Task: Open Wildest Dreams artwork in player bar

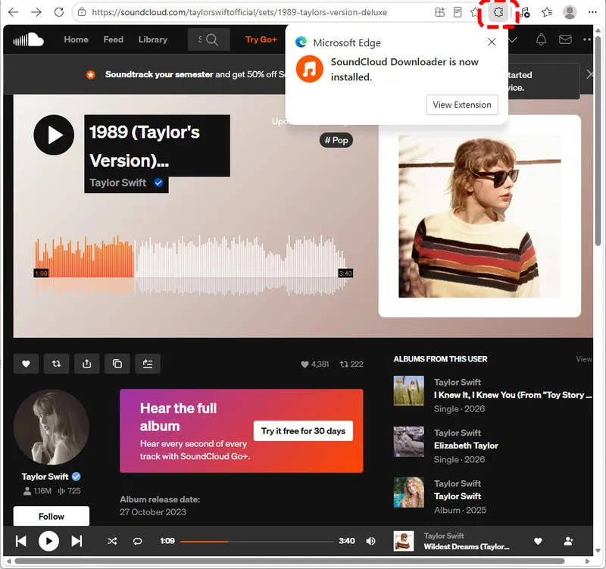Action: pyautogui.click(x=404, y=541)
